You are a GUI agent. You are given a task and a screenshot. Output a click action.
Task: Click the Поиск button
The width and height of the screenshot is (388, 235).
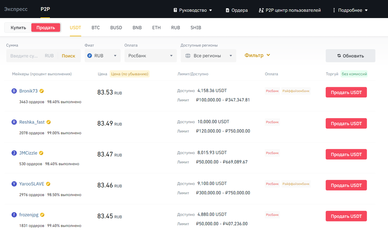pyautogui.click(x=69, y=56)
